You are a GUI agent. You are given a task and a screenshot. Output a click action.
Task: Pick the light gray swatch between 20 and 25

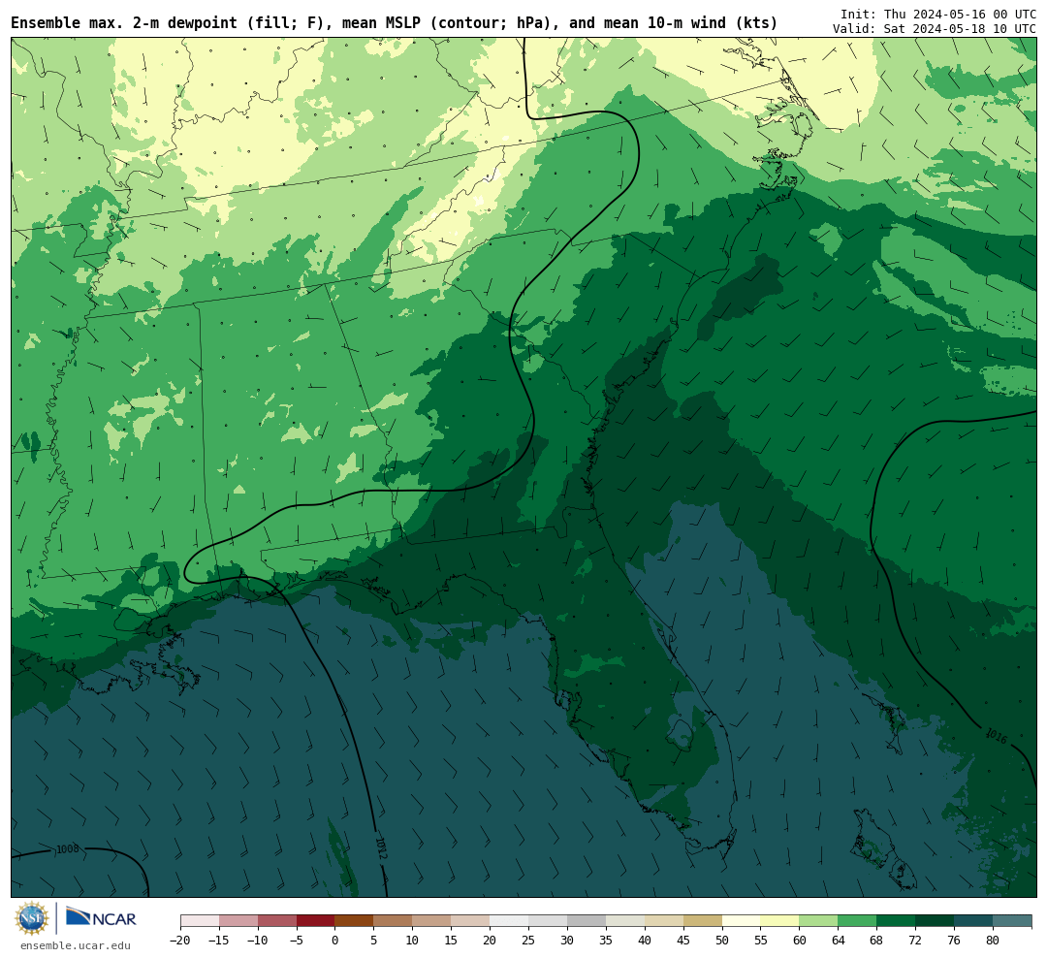[510, 921]
